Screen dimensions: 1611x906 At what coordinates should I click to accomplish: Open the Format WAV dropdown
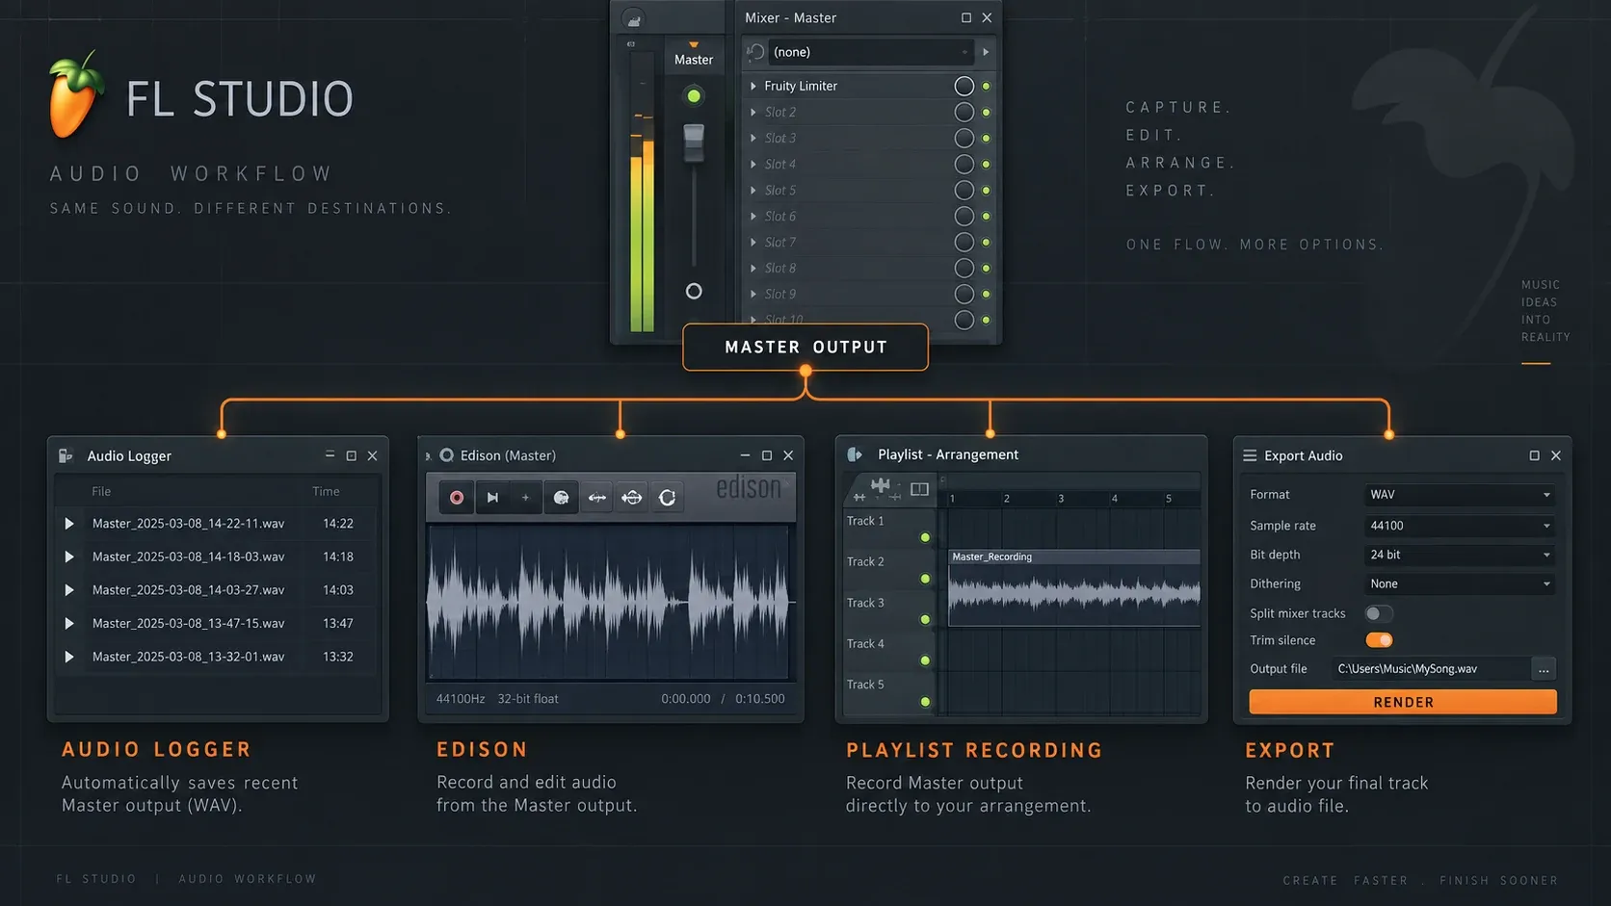(x=1460, y=495)
